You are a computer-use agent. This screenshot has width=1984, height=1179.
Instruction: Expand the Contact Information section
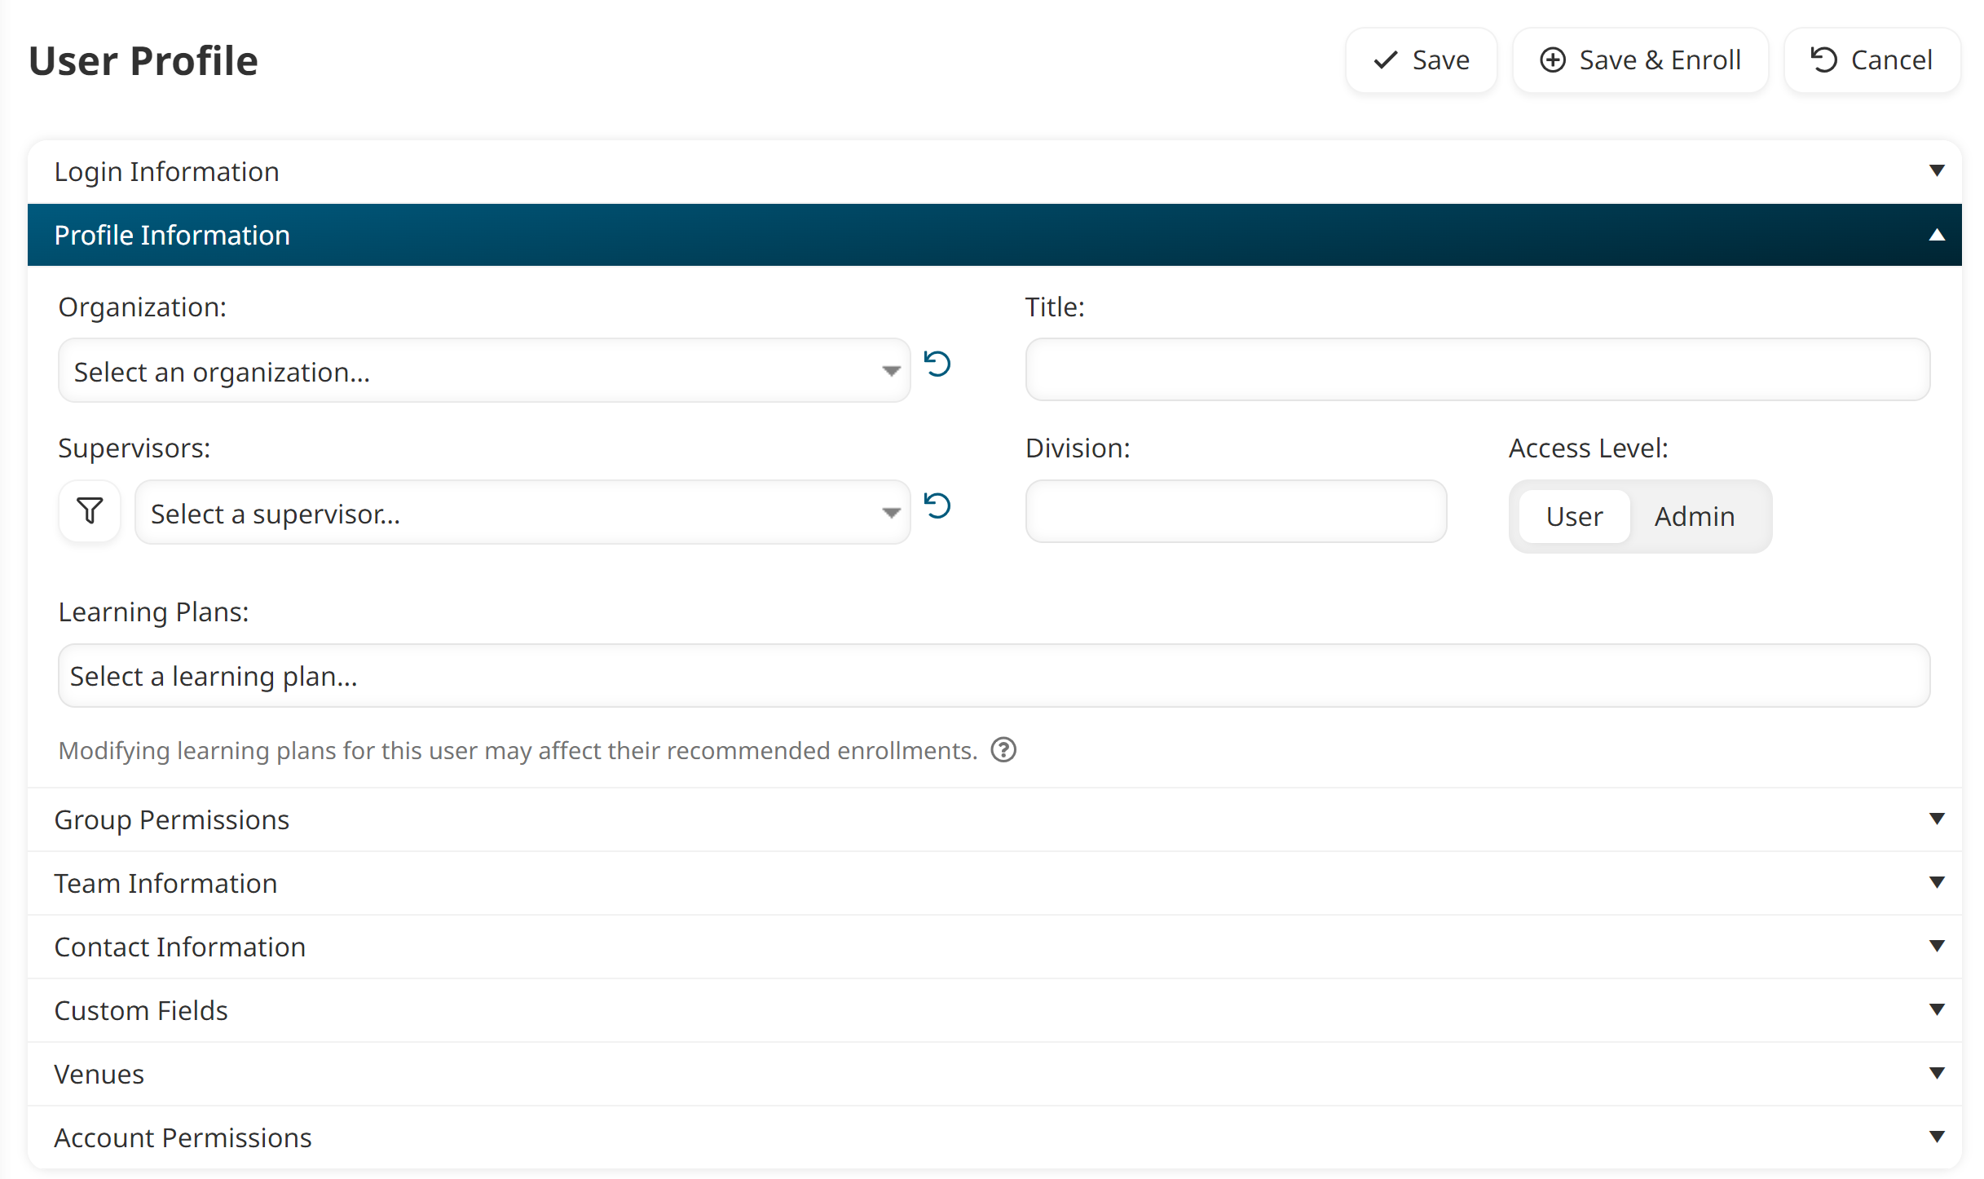(x=994, y=946)
